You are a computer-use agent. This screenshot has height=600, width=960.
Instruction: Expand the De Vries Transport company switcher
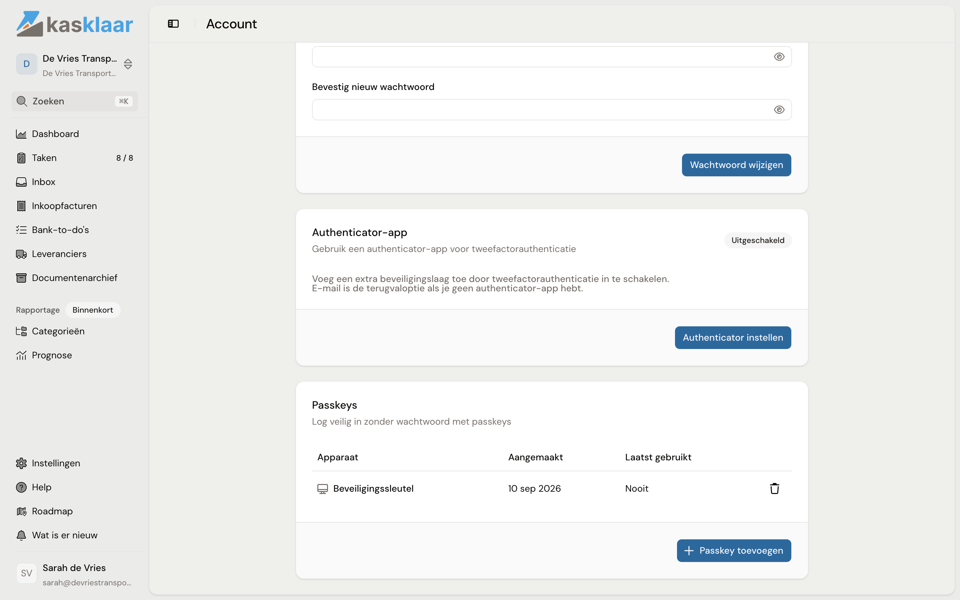coord(75,65)
